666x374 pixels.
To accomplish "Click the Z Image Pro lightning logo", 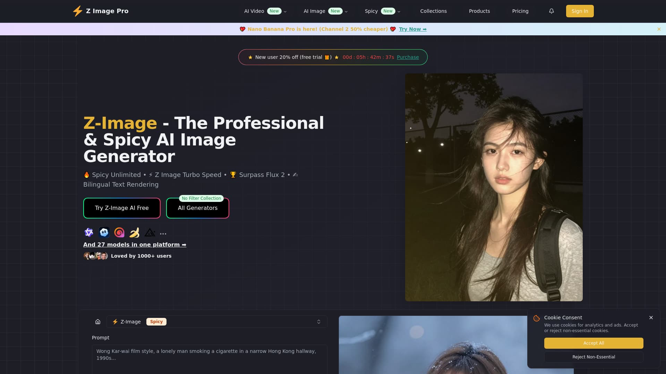I will (78, 11).
